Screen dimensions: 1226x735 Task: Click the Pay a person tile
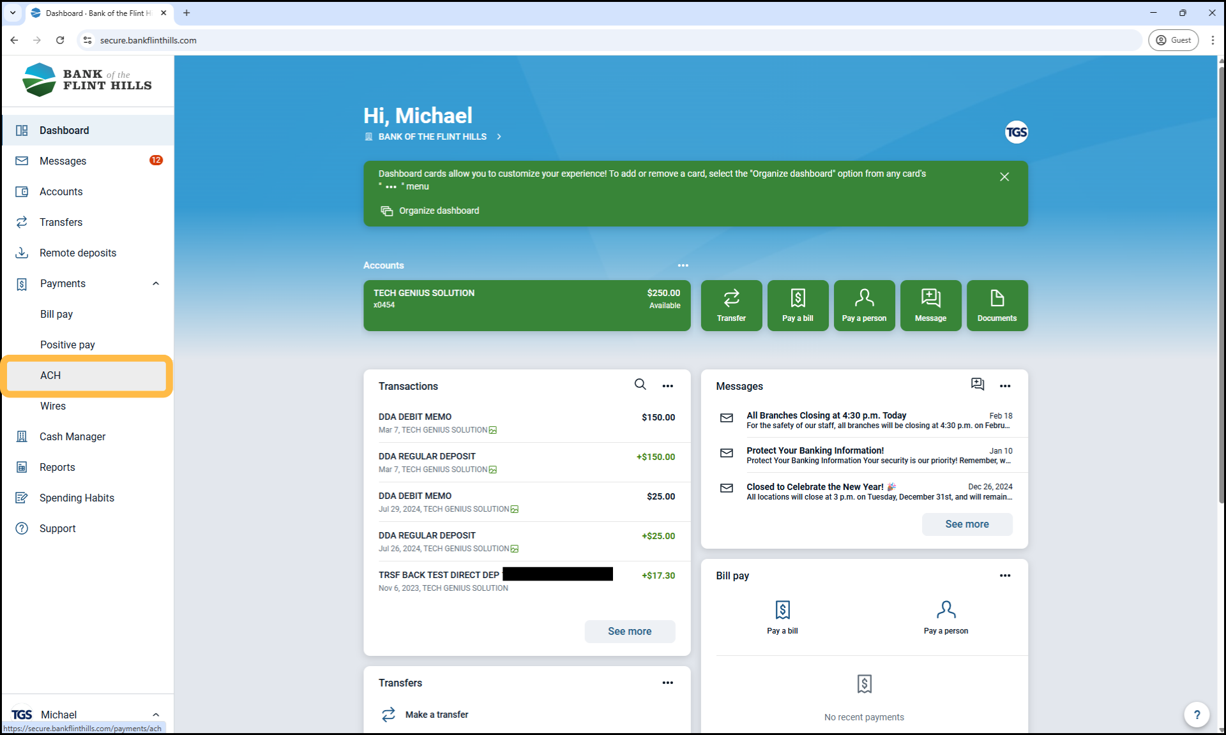point(864,305)
